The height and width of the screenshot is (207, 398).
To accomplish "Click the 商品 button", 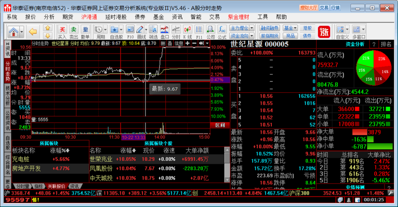I will pos(291,36).
